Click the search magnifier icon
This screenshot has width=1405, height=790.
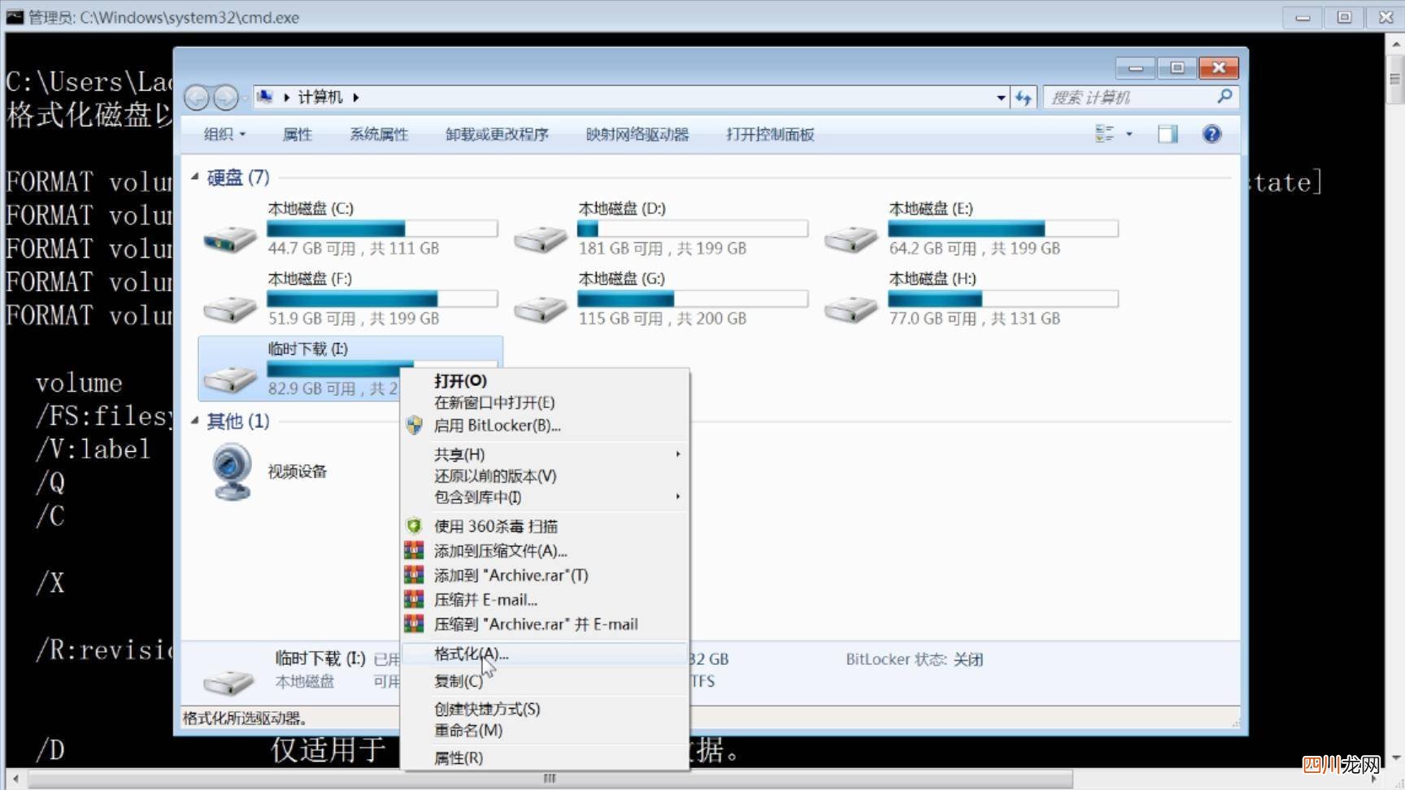click(x=1224, y=97)
